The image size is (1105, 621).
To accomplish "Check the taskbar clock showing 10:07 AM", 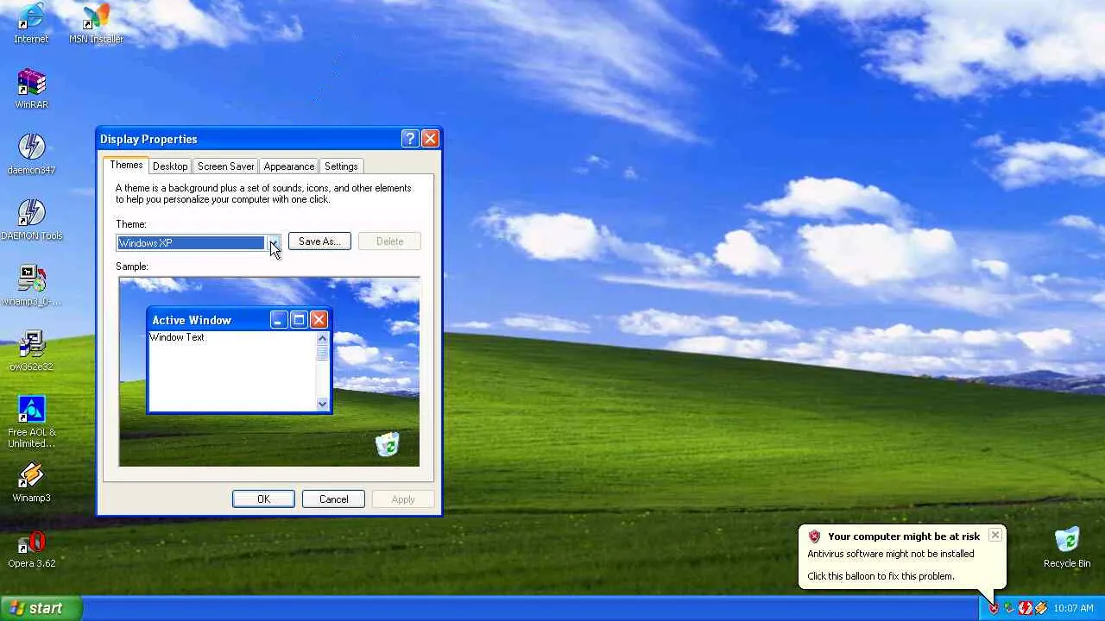I will [x=1074, y=608].
